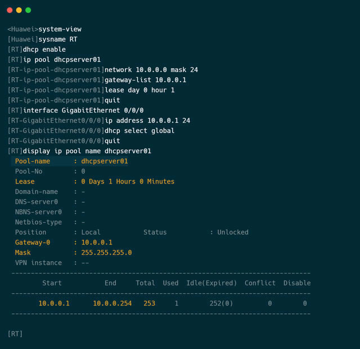This screenshot has height=349, width=360.
Task: Click the dhcp select global command
Action: 139,131
